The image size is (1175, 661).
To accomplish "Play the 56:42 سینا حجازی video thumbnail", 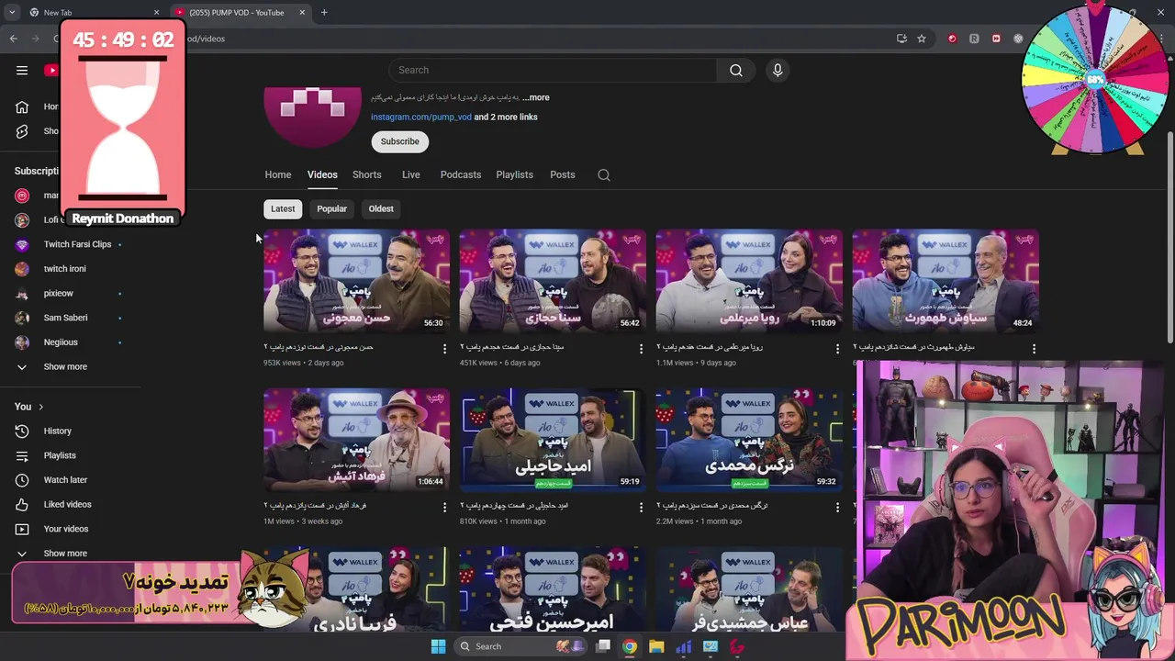I will click(553, 280).
